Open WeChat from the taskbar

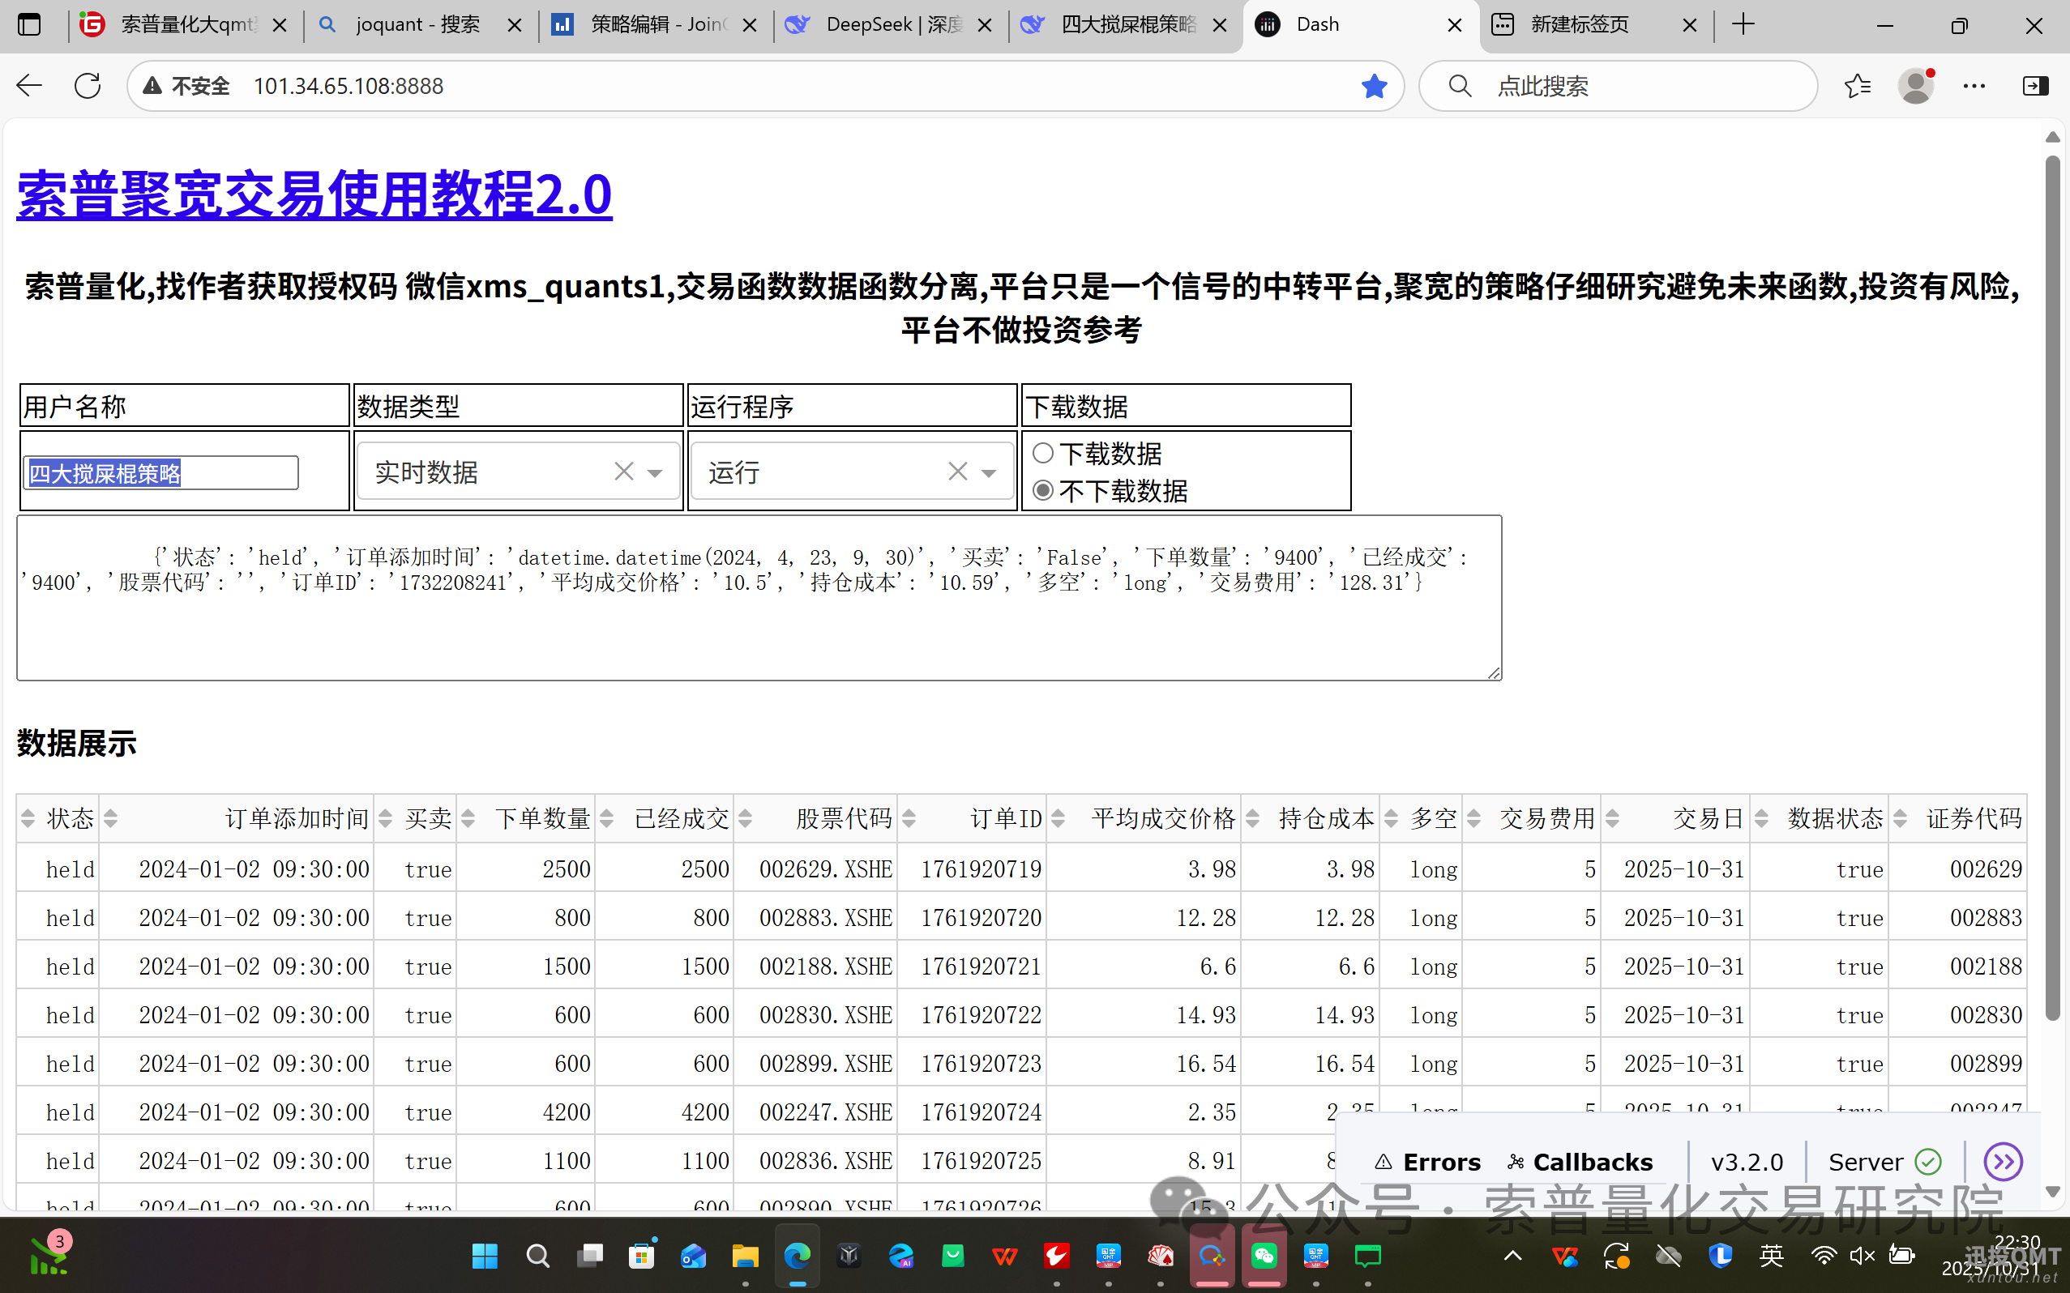pos(1264,1256)
